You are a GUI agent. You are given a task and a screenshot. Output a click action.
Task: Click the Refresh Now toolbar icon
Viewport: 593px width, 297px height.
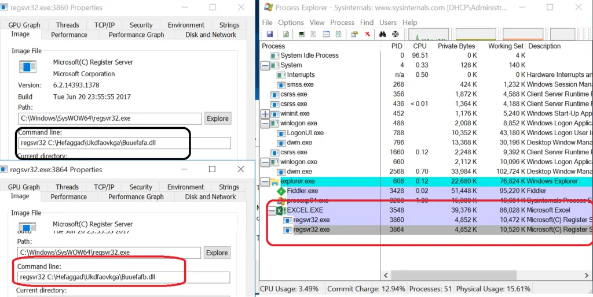(x=286, y=34)
